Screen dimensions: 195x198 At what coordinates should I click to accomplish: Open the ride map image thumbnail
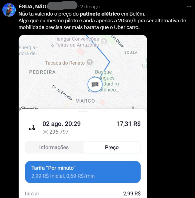[83, 116]
